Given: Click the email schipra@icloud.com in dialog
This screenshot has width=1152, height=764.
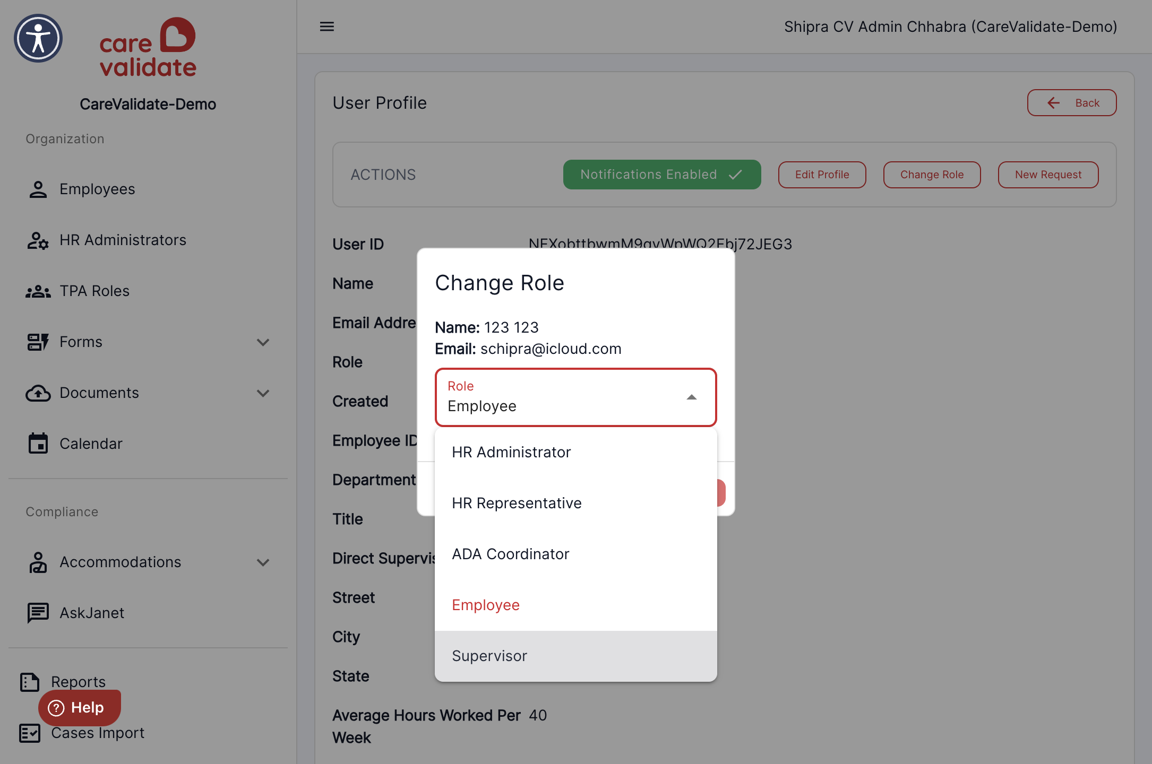Looking at the screenshot, I should [x=551, y=349].
